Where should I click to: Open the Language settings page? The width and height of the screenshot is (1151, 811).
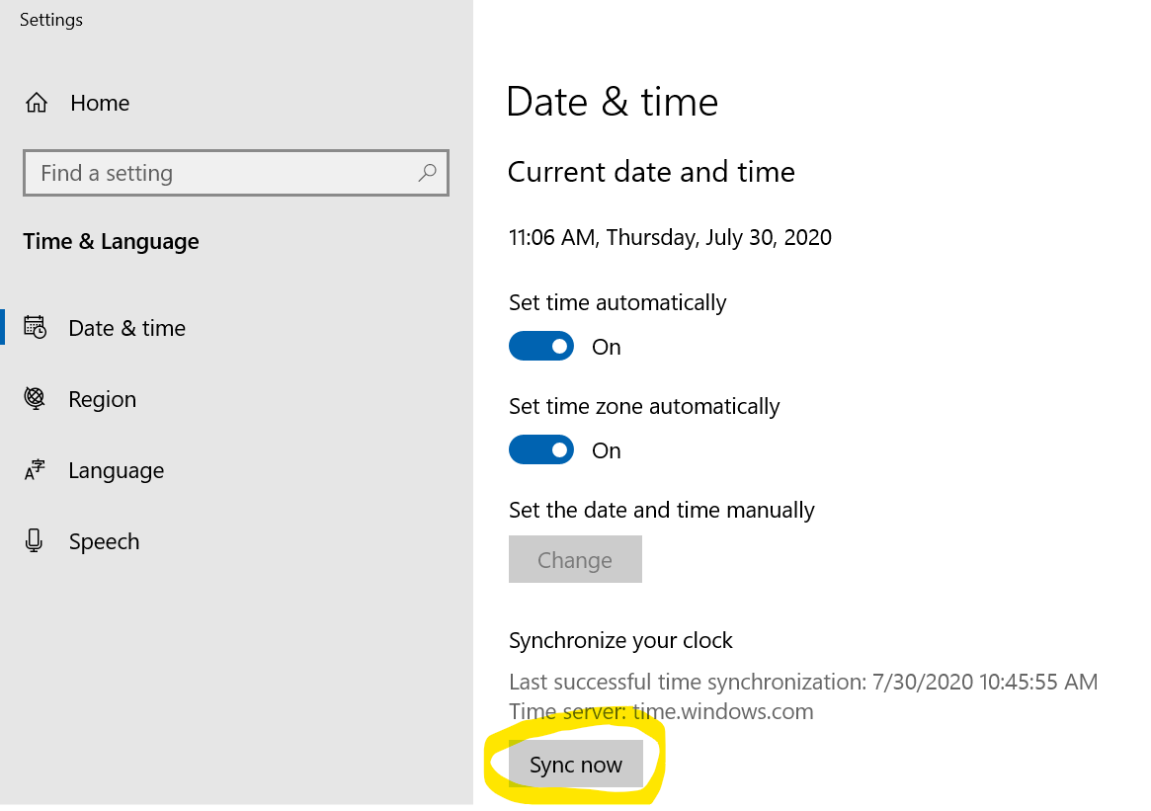[x=116, y=471]
